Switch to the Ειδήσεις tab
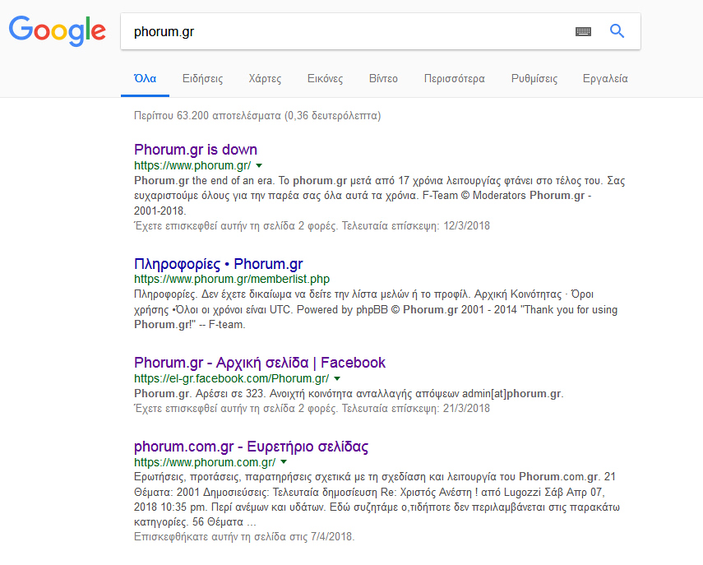Viewport: 703px width, 565px height. pos(202,78)
